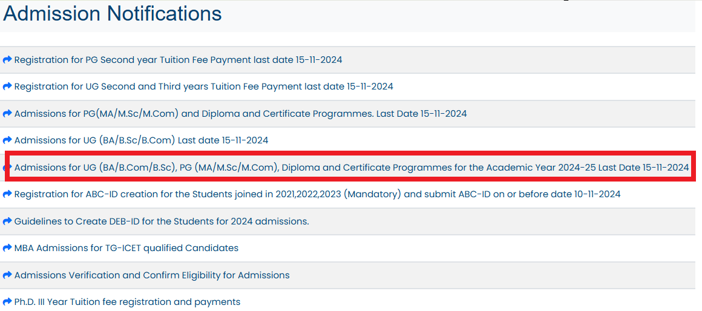Click arrow icon beside Admissions Verification and Confirm Eligibility
This screenshot has height=311, width=702.
pyautogui.click(x=7, y=275)
